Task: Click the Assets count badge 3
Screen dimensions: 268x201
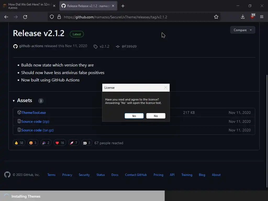Action: coord(41,101)
